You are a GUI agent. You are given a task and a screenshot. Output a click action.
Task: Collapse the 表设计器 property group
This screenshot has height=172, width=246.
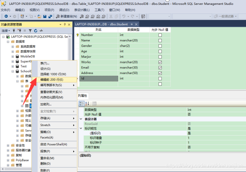click(x=81, y=119)
